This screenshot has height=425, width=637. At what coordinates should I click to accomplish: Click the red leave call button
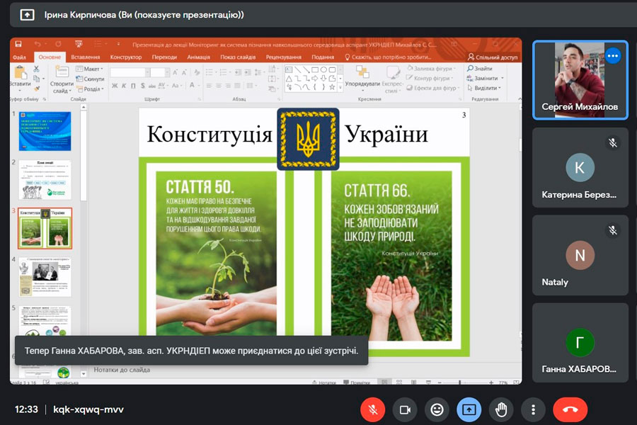[x=570, y=409]
